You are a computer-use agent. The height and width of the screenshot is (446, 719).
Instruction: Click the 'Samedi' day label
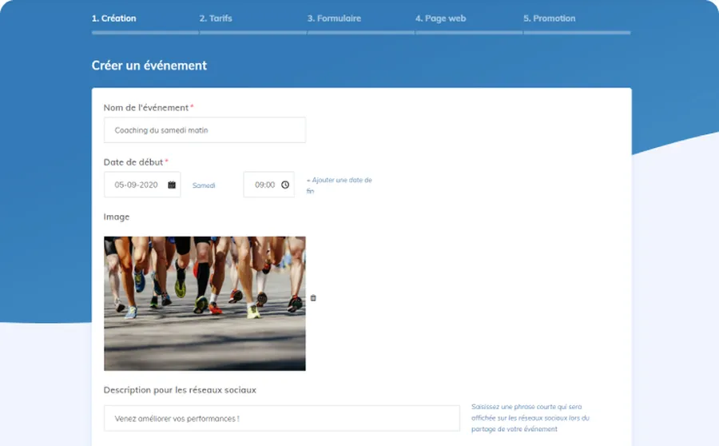coord(204,185)
